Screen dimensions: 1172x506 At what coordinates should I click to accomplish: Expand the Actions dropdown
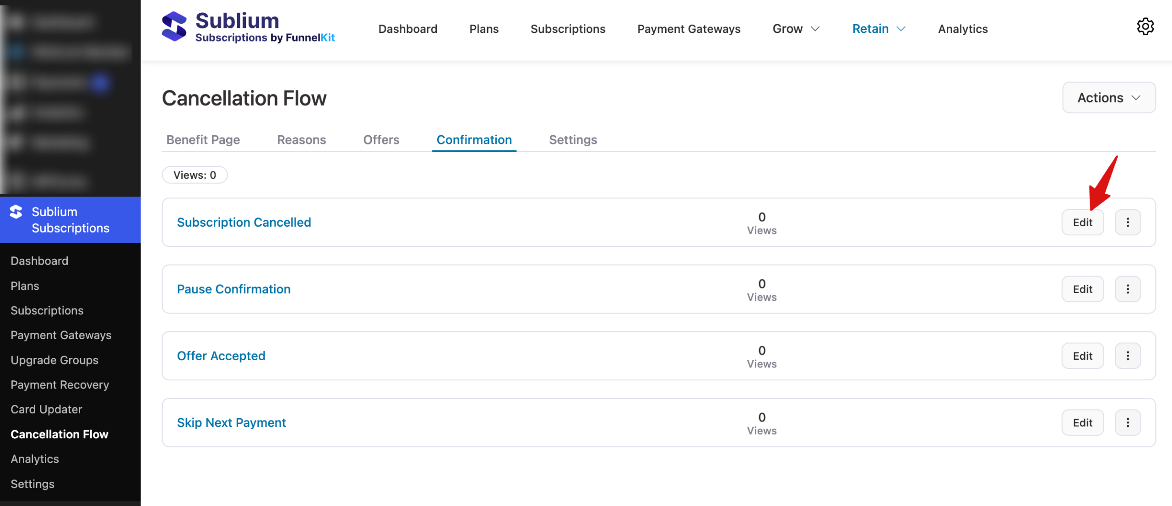pos(1108,98)
